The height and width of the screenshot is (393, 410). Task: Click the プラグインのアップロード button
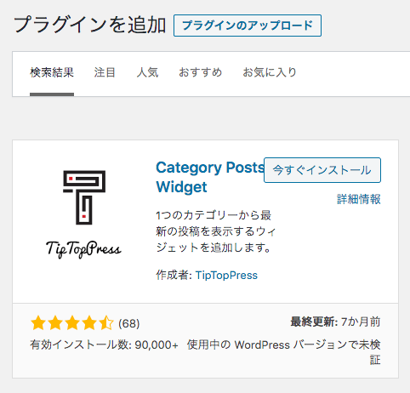pyautogui.click(x=248, y=26)
